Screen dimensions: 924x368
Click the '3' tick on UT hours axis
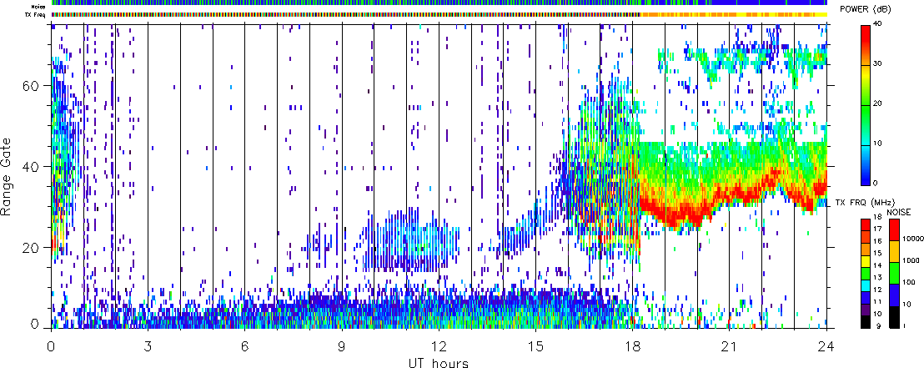tap(148, 345)
